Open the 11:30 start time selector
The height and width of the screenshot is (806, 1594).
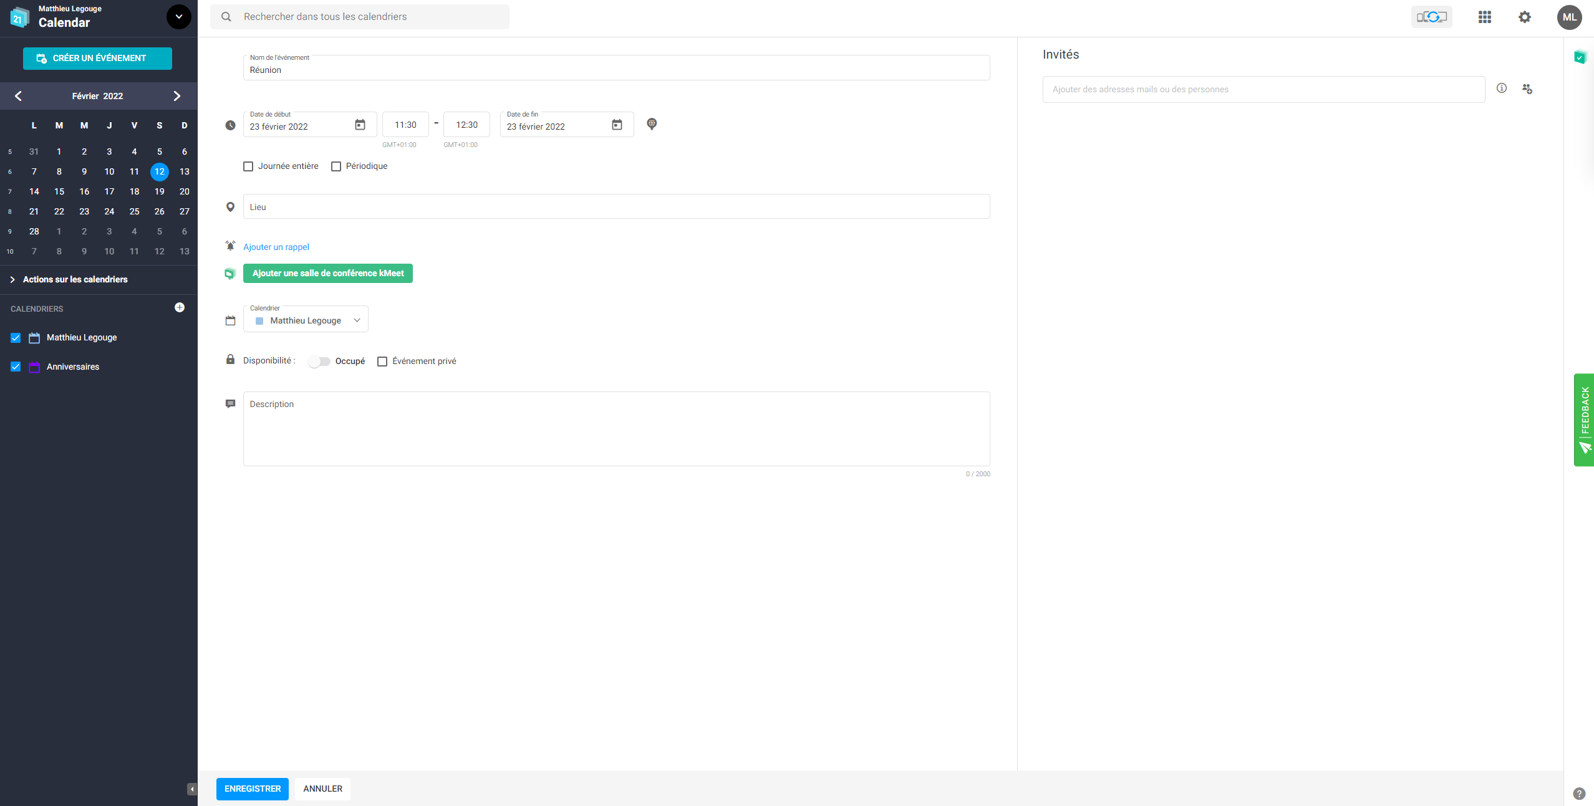coord(405,125)
